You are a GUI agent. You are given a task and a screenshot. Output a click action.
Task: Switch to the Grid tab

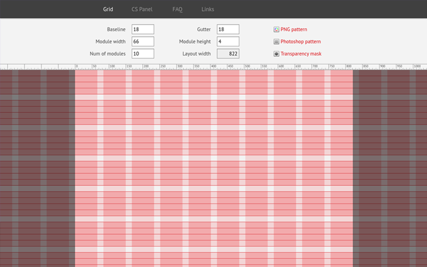point(108,9)
